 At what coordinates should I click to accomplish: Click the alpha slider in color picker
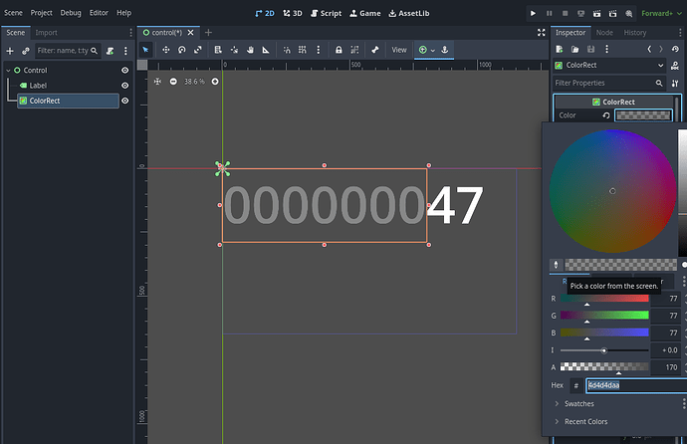(x=602, y=367)
